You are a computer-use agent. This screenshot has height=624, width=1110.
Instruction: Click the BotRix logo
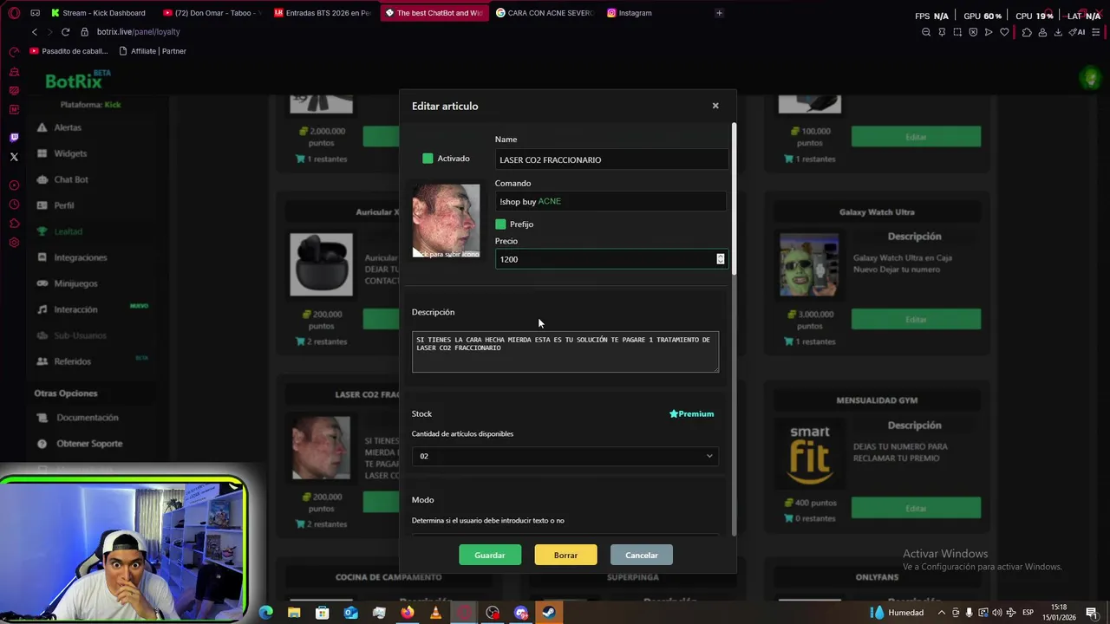pos(78,81)
